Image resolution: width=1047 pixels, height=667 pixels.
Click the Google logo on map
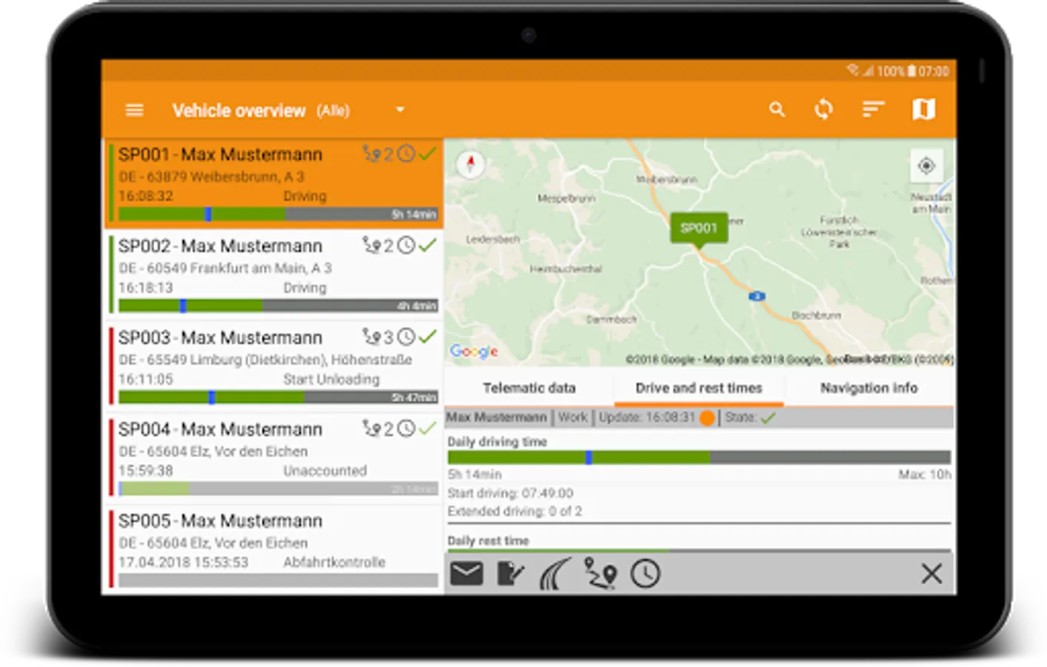pyautogui.click(x=474, y=351)
